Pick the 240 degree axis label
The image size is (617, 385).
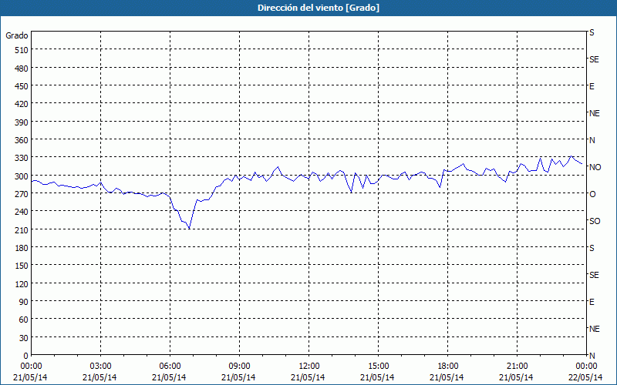[x=22, y=213]
